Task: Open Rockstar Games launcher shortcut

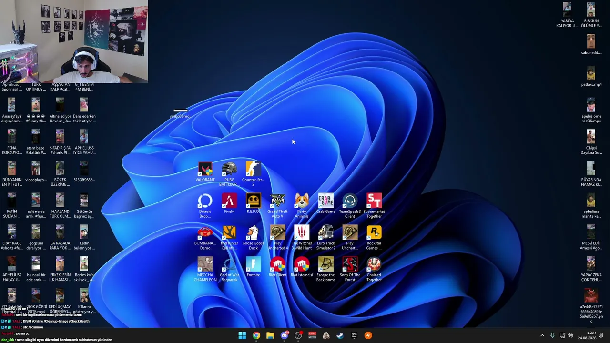Action: (374, 238)
